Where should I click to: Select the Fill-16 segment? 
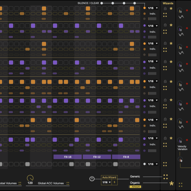click(67, 157)
